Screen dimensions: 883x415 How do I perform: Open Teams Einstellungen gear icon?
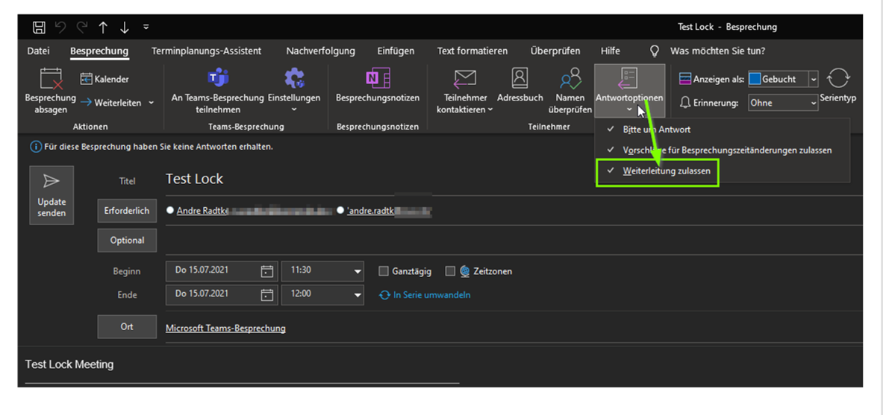click(x=294, y=77)
